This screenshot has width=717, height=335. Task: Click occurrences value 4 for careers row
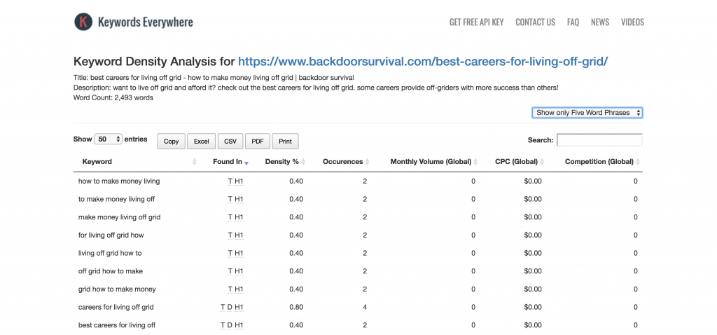point(365,307)
